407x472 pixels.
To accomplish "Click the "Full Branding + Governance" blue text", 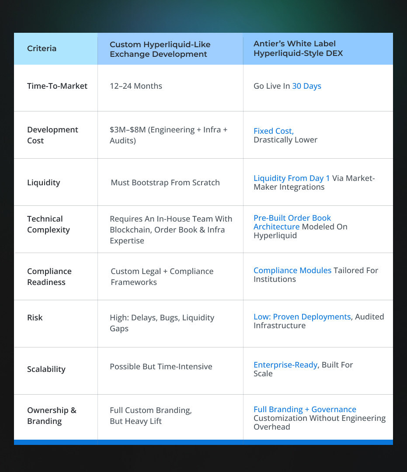I will coord(305,410).
